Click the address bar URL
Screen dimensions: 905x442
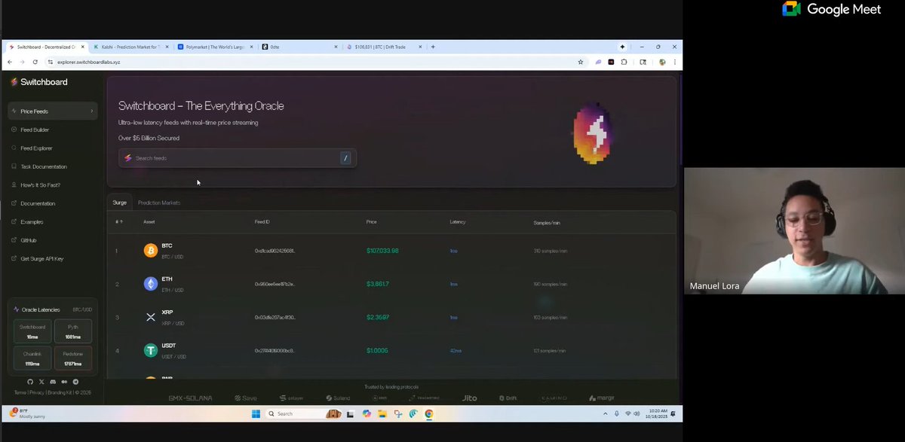point(88,62)
